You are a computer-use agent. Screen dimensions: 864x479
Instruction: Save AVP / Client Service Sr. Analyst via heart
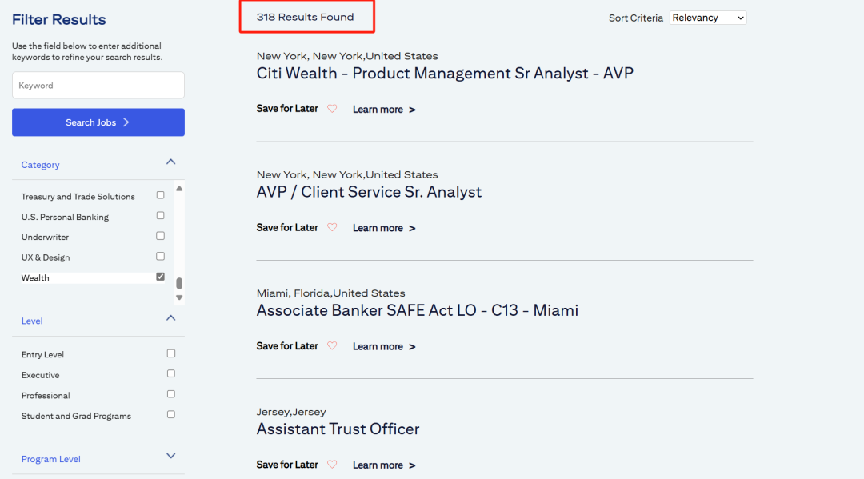(332, 227)
